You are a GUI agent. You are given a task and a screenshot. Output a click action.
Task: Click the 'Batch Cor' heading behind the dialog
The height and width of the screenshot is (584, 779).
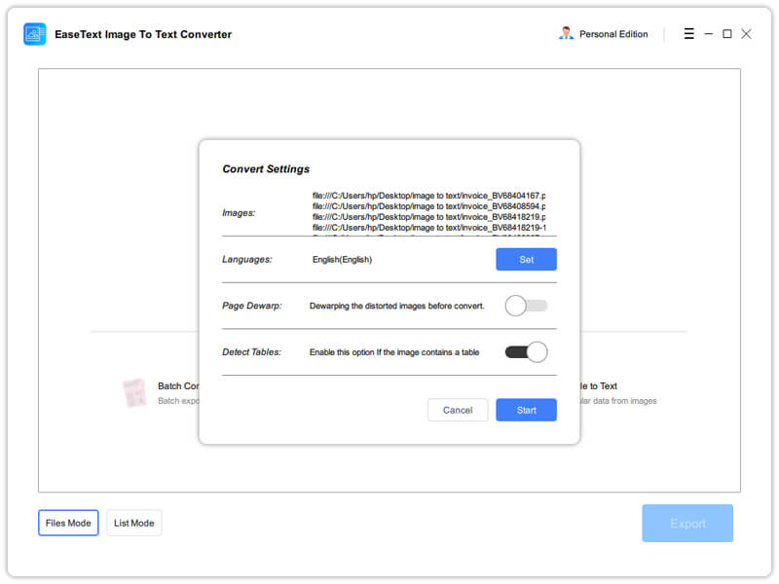coord(178,386)
